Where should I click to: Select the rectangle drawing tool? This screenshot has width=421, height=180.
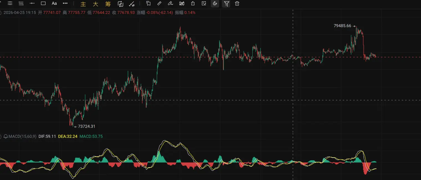[43, 3]
